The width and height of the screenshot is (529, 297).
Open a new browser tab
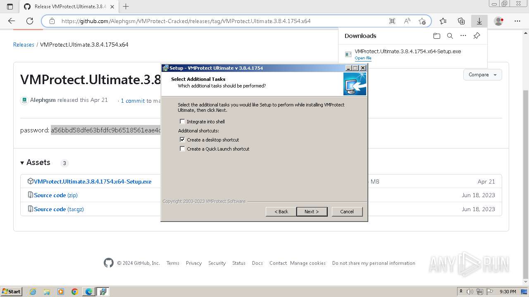tap(126, 7)
